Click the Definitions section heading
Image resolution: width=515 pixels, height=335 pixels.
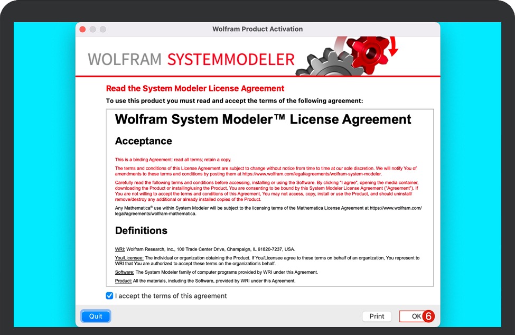[141, 231]
